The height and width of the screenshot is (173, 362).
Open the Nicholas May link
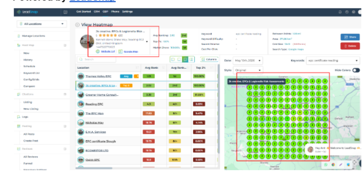point(94,123)
